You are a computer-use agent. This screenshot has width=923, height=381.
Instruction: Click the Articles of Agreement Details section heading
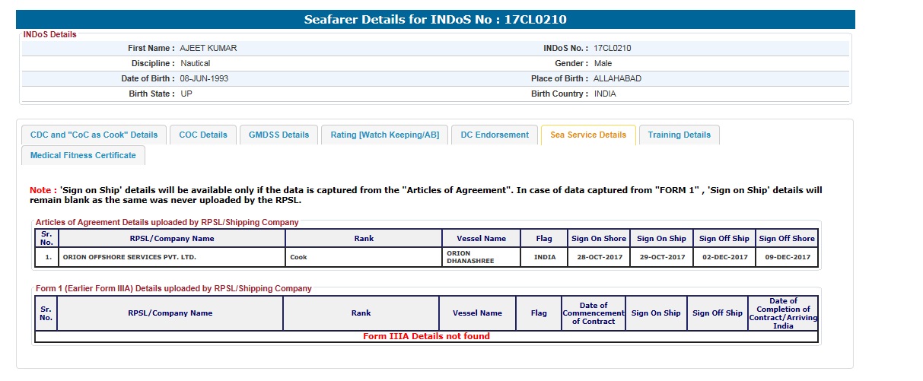(167, 222)
